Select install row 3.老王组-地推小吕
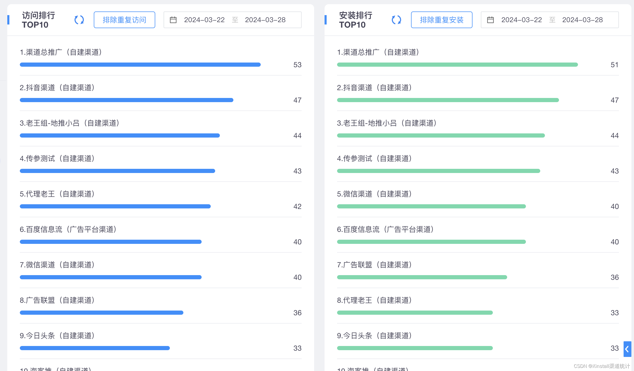 point(478,129)
